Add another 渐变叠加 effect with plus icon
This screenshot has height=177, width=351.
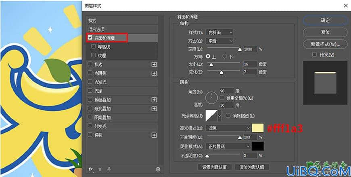point(154,109)
